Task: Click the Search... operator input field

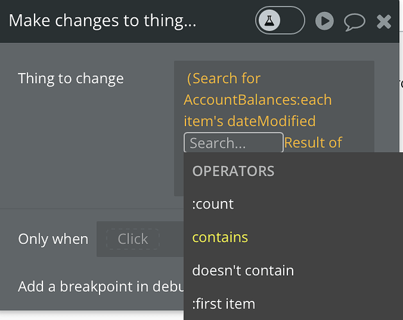Action: click(x=233, y=143)
